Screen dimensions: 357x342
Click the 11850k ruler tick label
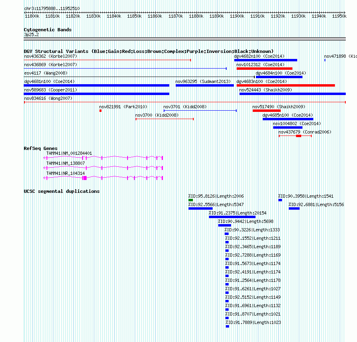coord(134,16)
